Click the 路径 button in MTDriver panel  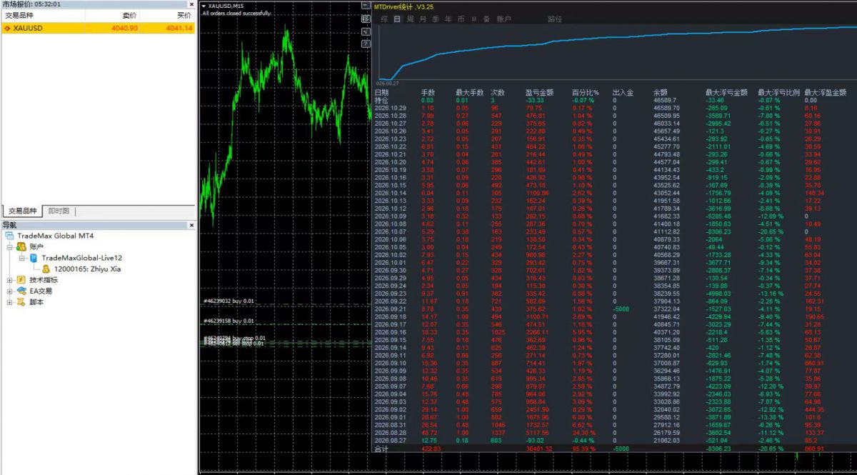click(x=554, y=19)
